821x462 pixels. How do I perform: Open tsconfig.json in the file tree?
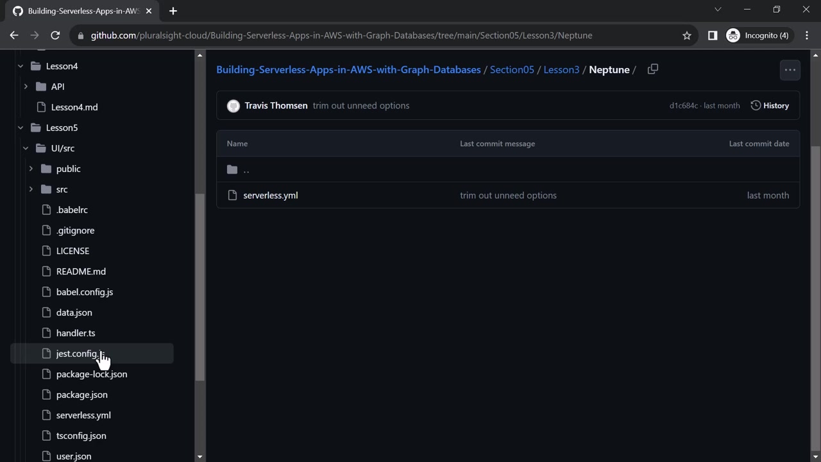[81, 436]
